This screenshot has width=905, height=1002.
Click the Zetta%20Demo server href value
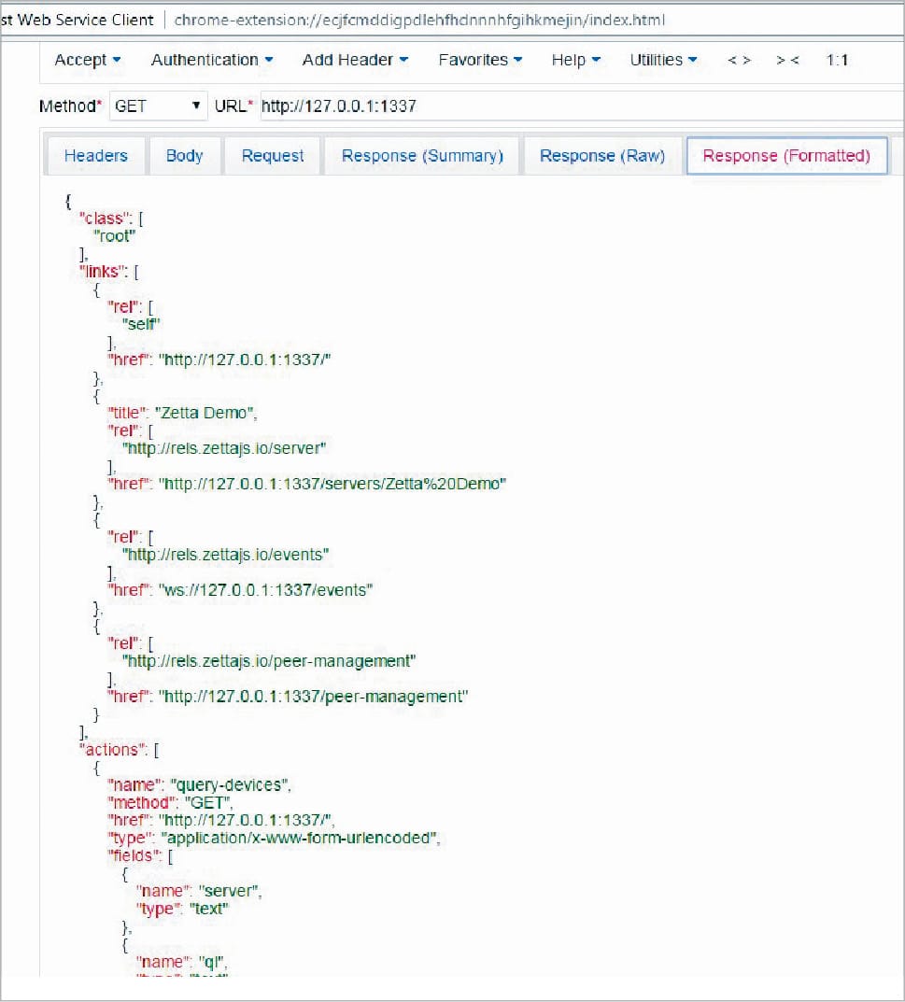click(332, 484)
